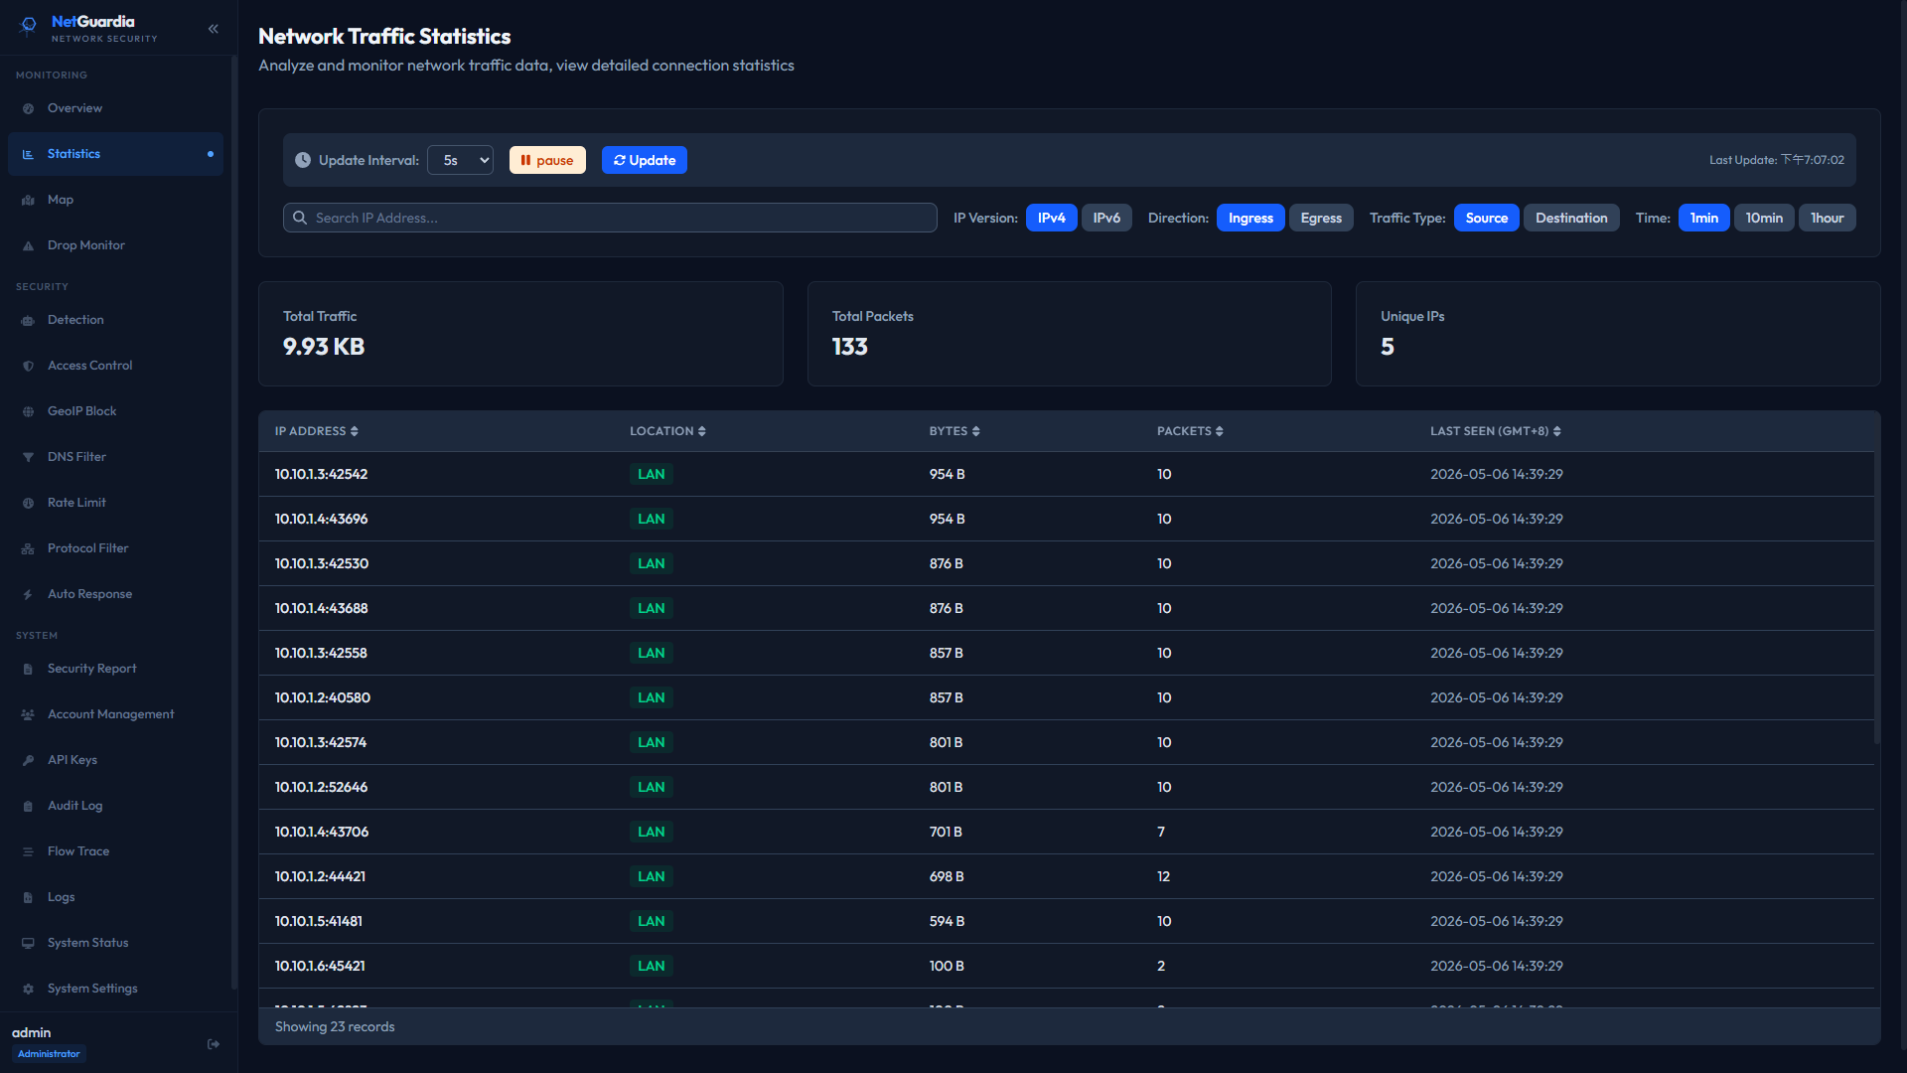This screenshot has width=1907, height=1073.
Task: Go to System Settings
Action: [115, 989]
